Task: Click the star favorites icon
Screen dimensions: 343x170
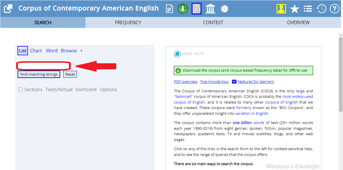Action: pos(295,9)
